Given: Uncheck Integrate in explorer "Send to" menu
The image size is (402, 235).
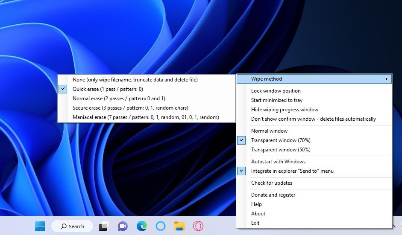Looking at the screenshot, I should (x=292, y=171).
